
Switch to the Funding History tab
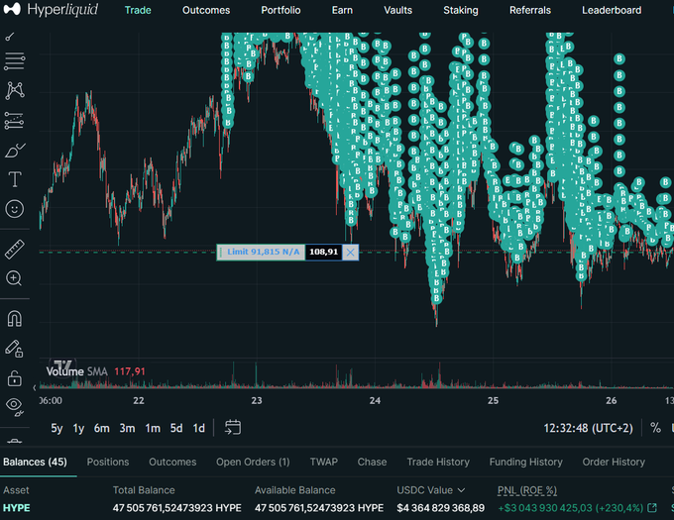point(525,462)
